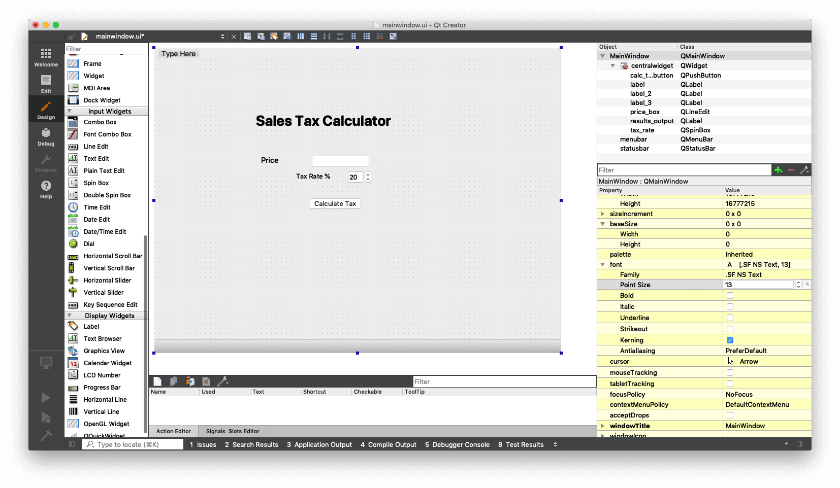
Task: Enable mouseTracking property checkbox
Action: [x=730, y=372]
